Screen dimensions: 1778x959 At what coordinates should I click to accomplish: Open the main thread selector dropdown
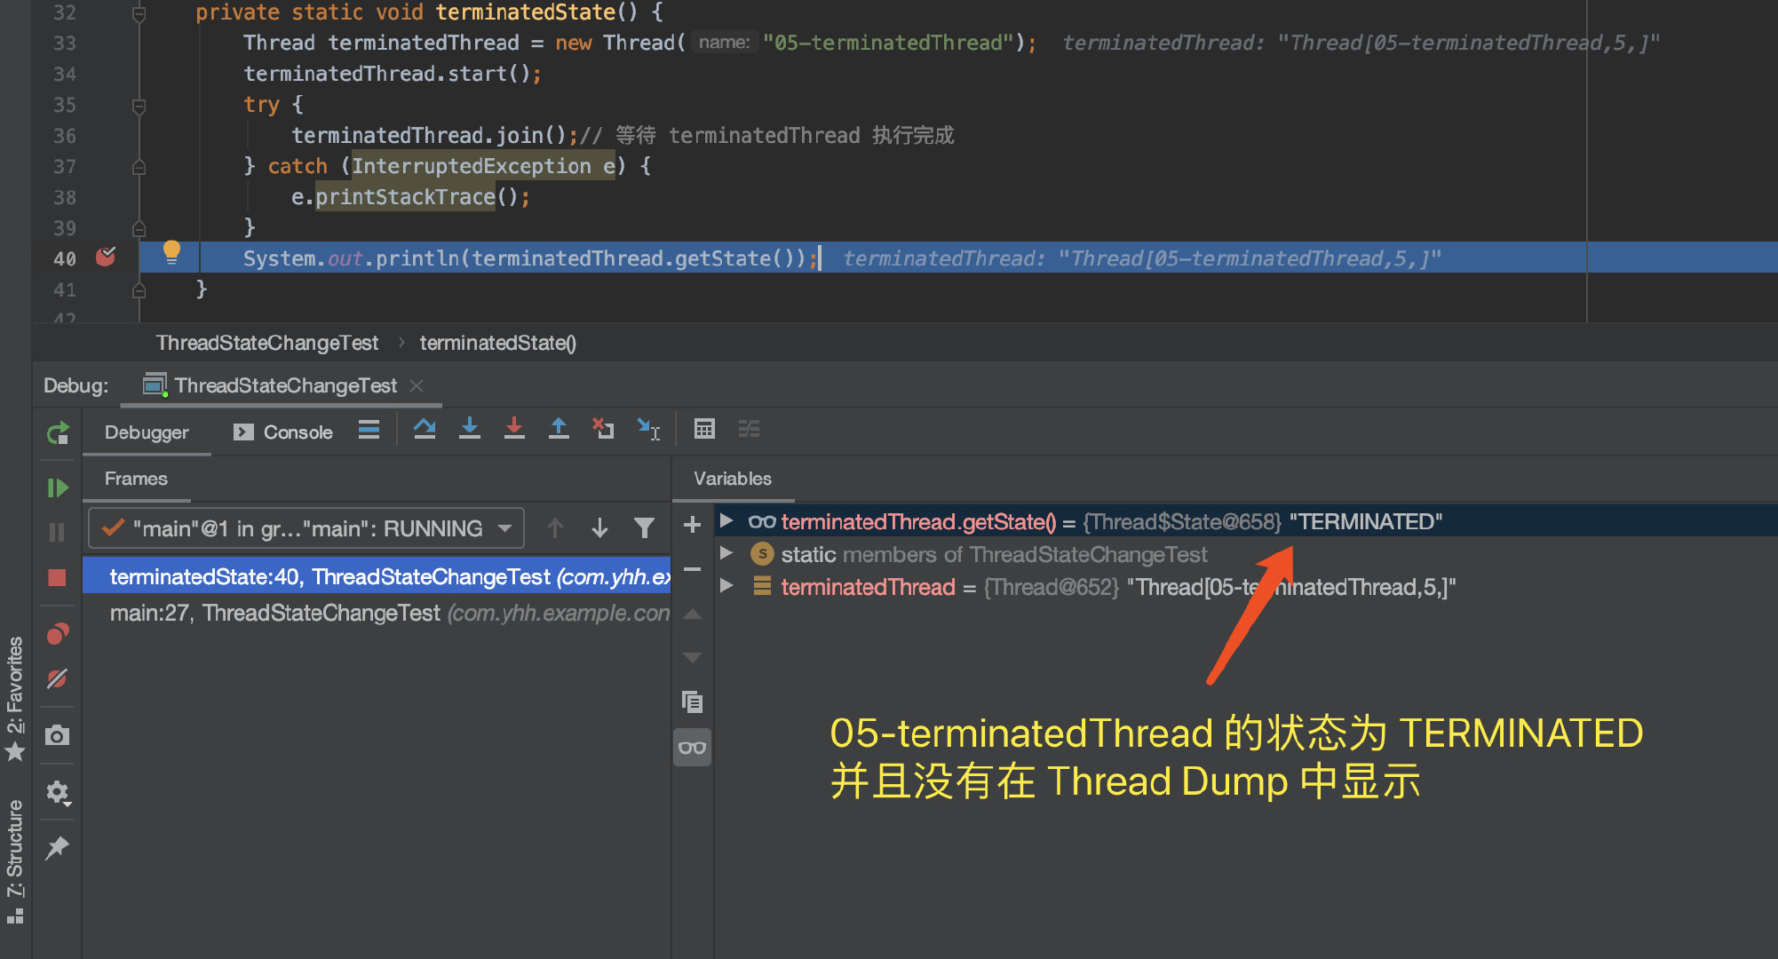[306, 528]
